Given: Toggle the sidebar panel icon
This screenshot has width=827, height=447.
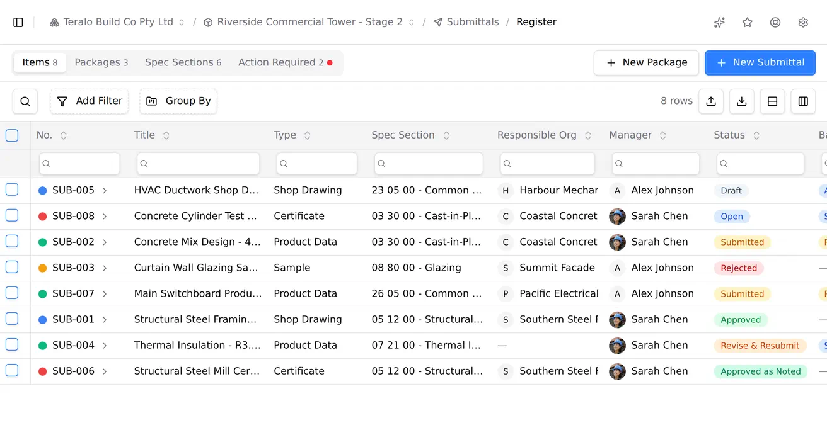Looking at the screenshot, I should pyautogui.click(x=18, y=22).
